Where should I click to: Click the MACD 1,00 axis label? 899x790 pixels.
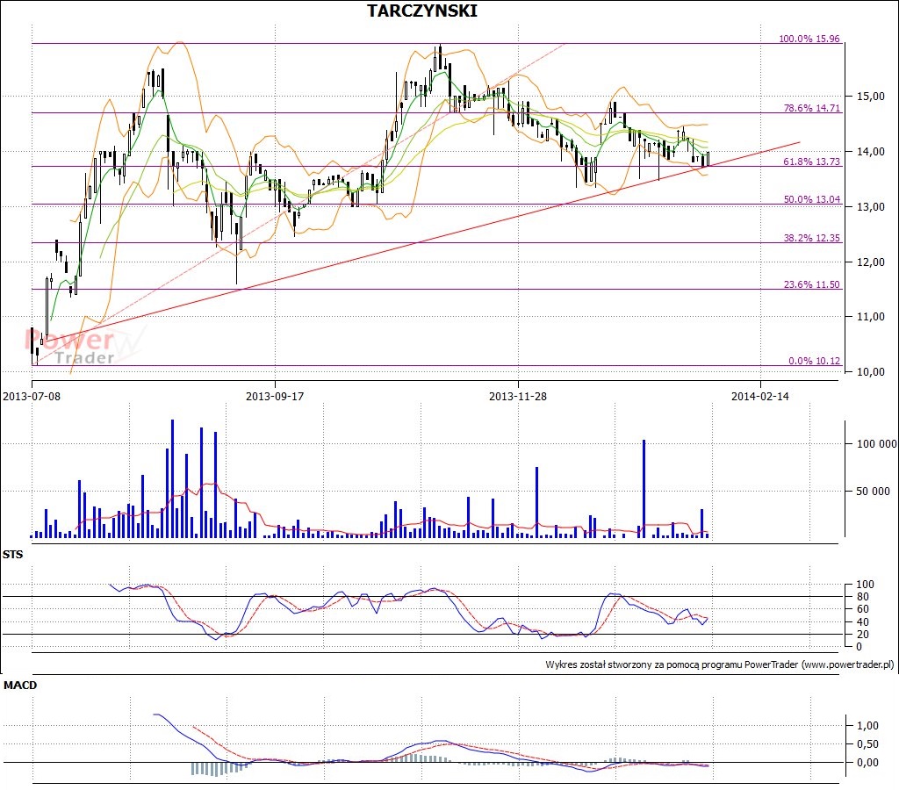pos(867,726)
